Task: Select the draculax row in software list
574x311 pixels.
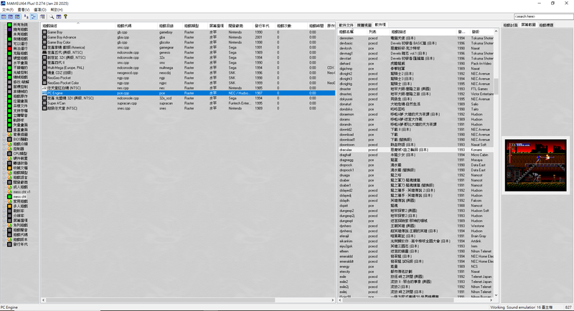Action: (416, 150)
